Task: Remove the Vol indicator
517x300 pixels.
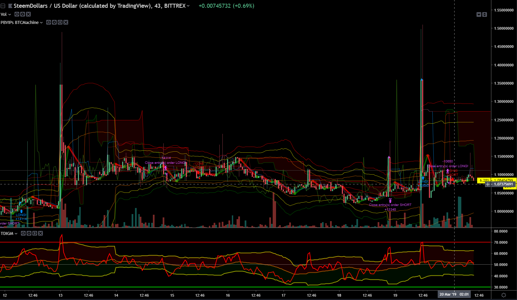Action: [x=28, y=14]
